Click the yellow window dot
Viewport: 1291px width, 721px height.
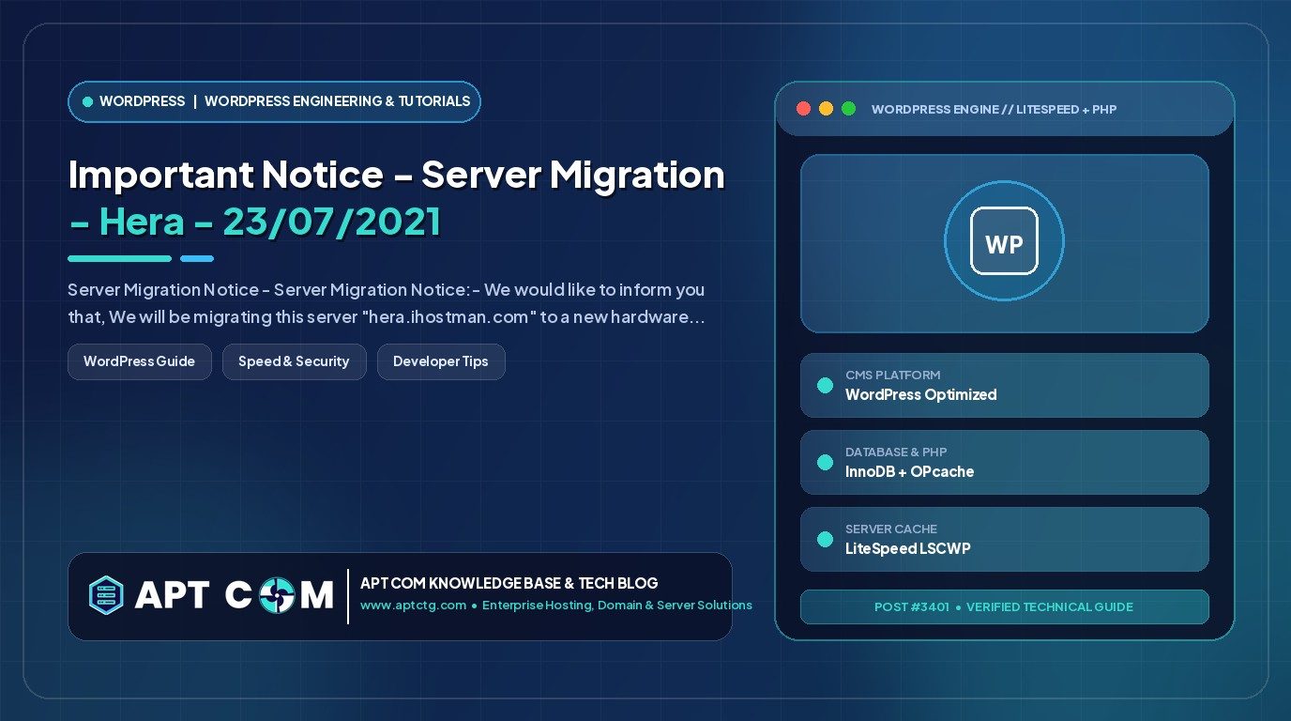[826, 109]
